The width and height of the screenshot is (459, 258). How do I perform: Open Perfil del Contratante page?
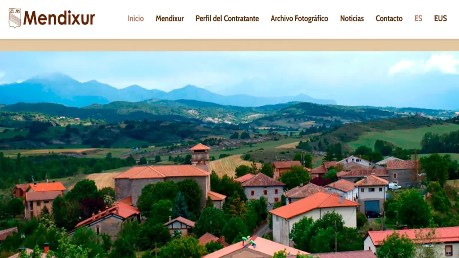click(227, 18)
